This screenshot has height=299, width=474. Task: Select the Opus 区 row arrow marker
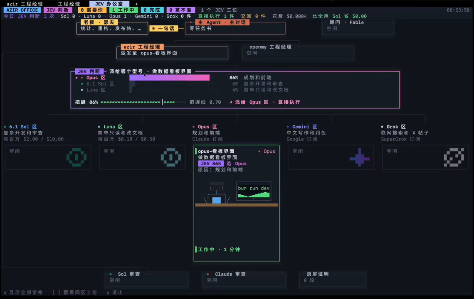tap(77, 78)
